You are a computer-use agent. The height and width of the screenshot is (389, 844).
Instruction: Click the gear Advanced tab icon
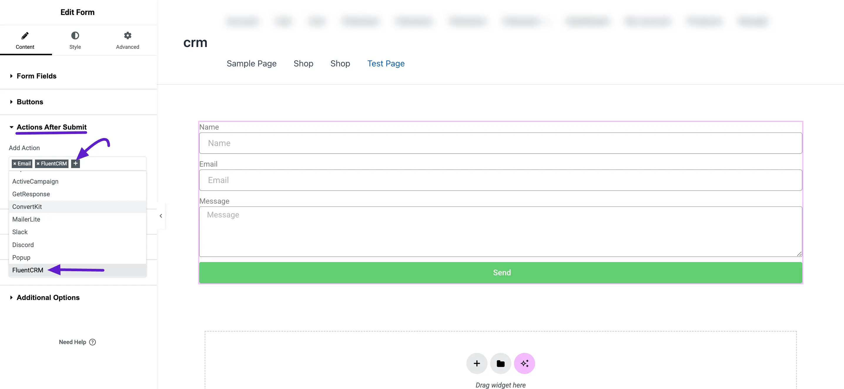coord(128,35)
